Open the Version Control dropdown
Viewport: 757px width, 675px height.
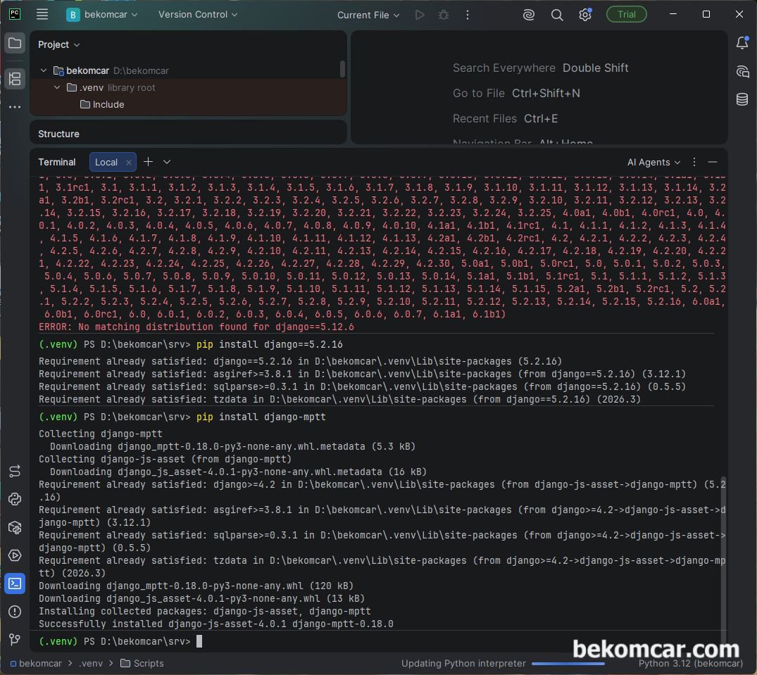pyautogui.click(x=198, y=15)
